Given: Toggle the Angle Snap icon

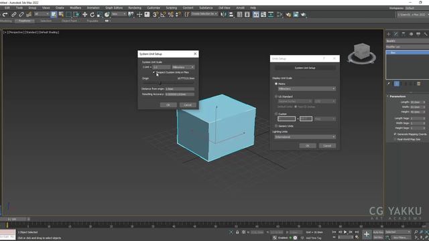Looking at the screenshot, I should 163,15.
